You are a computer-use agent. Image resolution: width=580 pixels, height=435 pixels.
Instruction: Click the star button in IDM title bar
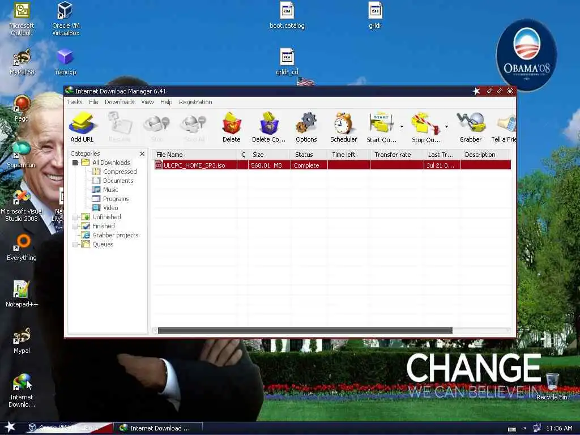pyautogui.click(x=476, y=91)
